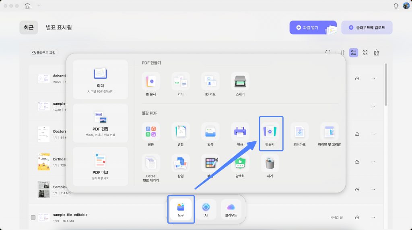The height and width of the screenshot is (230, 412).
Task: Switch to grid view layout
Action: point(365,53)
